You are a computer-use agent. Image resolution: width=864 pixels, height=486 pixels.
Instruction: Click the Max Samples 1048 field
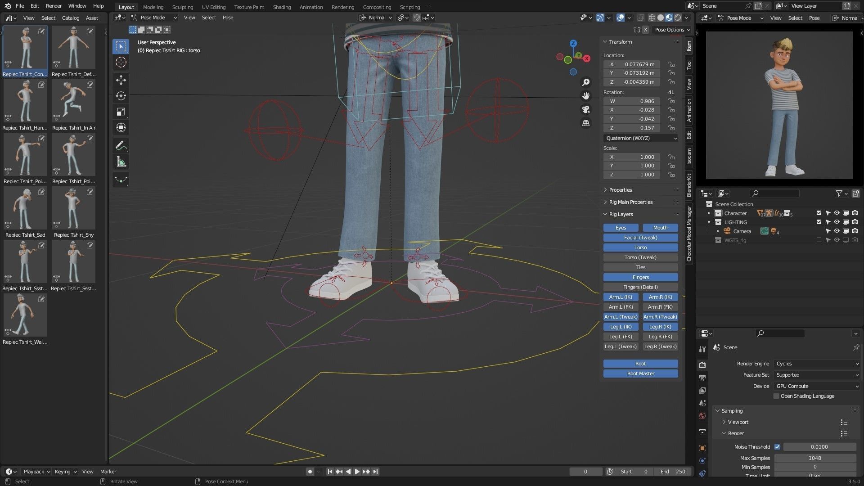tap(815, 458)
